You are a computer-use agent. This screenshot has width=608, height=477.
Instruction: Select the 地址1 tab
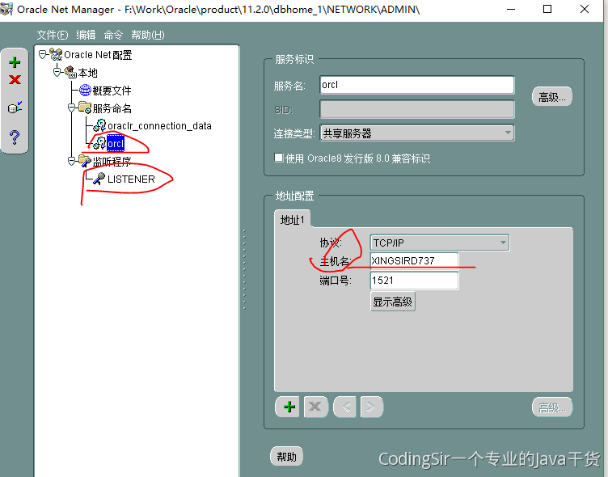pos(292,220)
